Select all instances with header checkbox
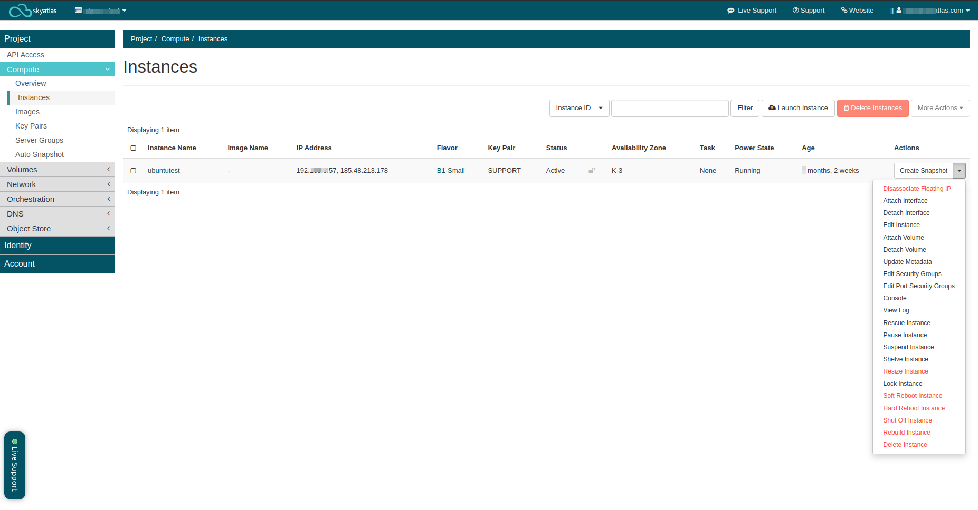The width and height of the screenshot is (978, 510). (x=134, y=148)
